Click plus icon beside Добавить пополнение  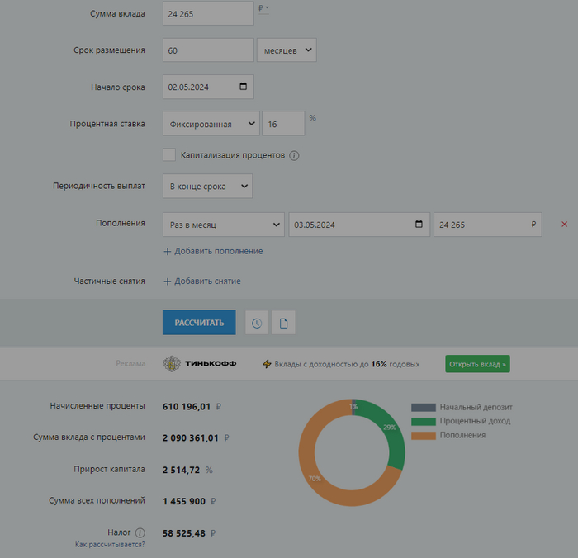click(x=167, y=252)
